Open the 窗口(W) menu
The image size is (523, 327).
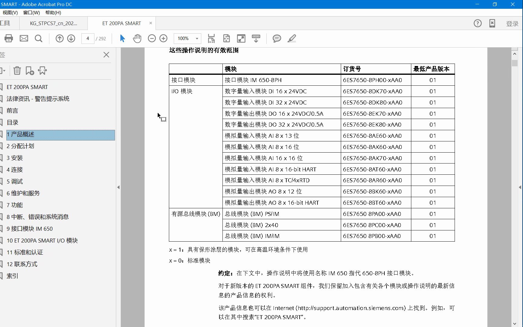pos(31,12)
